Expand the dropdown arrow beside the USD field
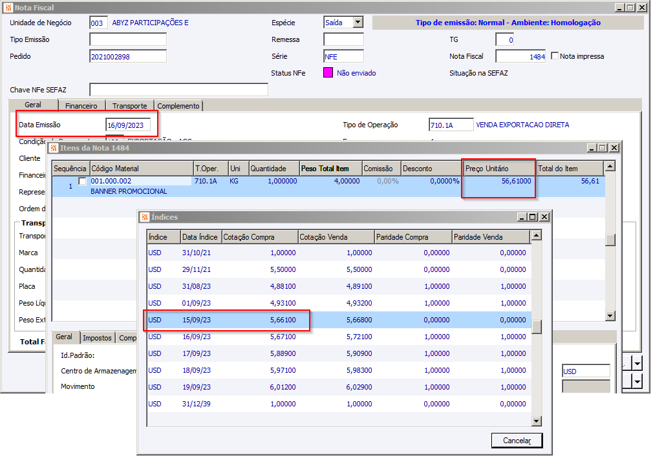653x460 pixels. coord(637,364)
